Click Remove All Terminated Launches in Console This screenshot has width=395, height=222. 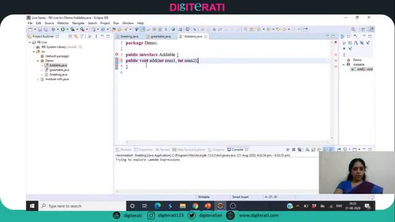coord(299,149)
